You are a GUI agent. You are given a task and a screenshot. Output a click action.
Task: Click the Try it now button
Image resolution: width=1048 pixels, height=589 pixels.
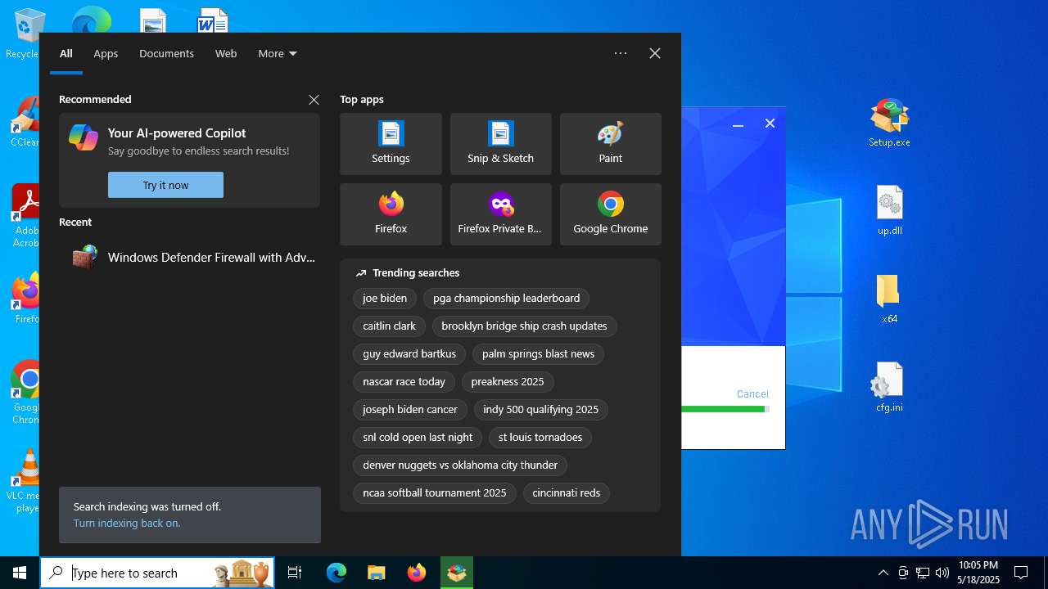pos(165,185)
